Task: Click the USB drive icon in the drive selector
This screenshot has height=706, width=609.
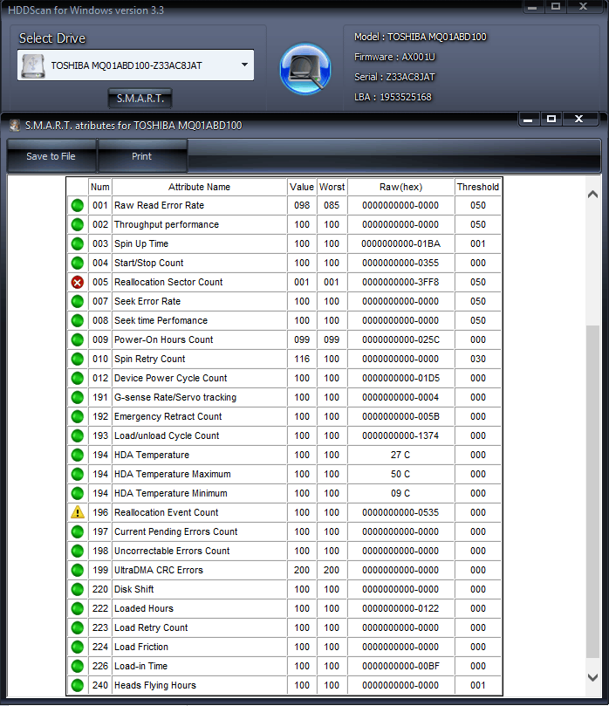Action: (x=33, y=65)
